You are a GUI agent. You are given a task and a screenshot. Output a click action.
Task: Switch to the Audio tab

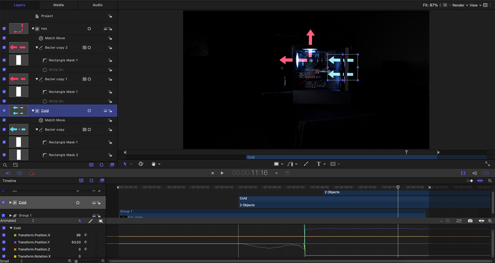tap(97, 5)
